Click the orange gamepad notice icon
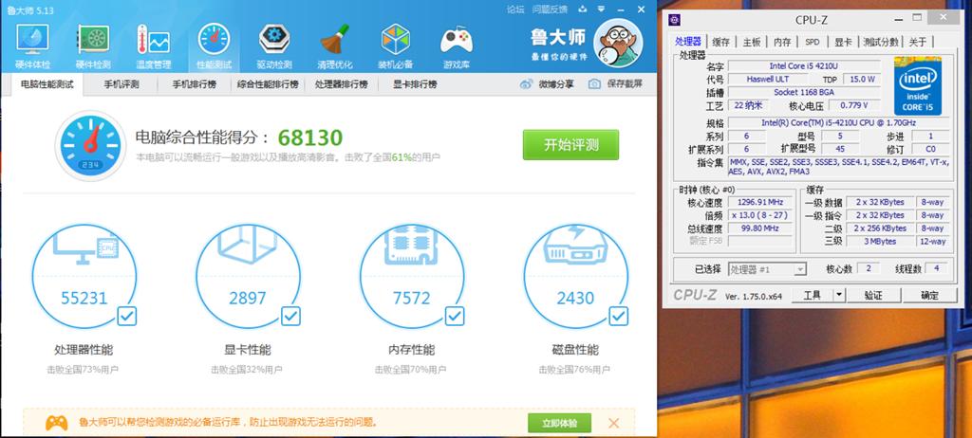Image resolution: width=972 pixels, height=438 pixels. (56, 423)
